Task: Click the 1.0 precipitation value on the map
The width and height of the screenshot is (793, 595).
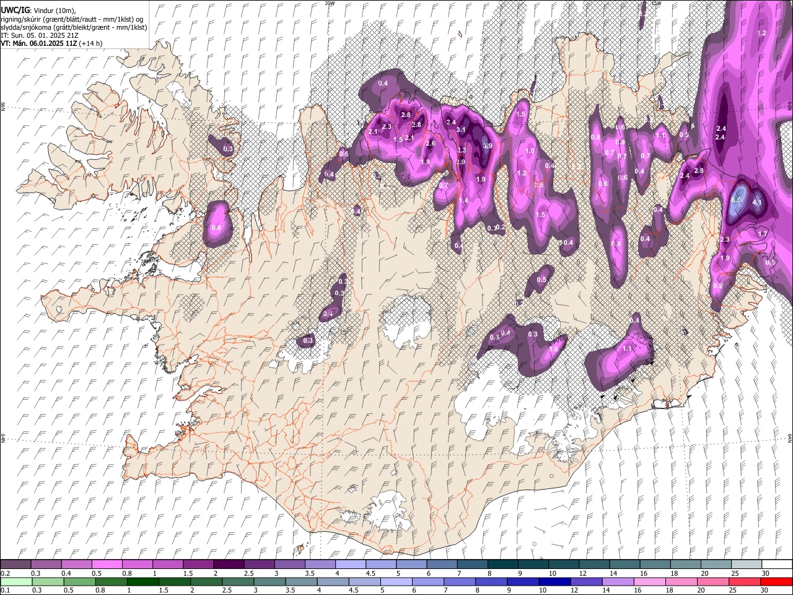Action: click(530, 151)
